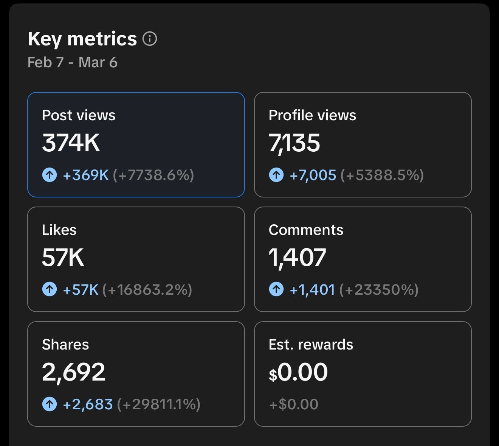Click the up-arrow icon under Comments

tap(276, 289)
